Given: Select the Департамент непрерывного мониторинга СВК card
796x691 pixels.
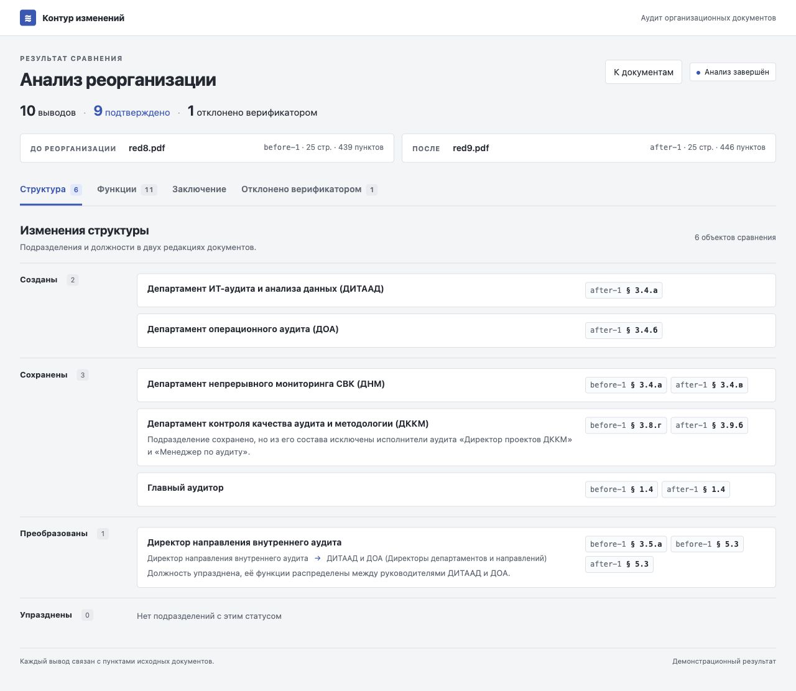Looking at the screenshot, I should pyautogui.click(x=456, y=385).
